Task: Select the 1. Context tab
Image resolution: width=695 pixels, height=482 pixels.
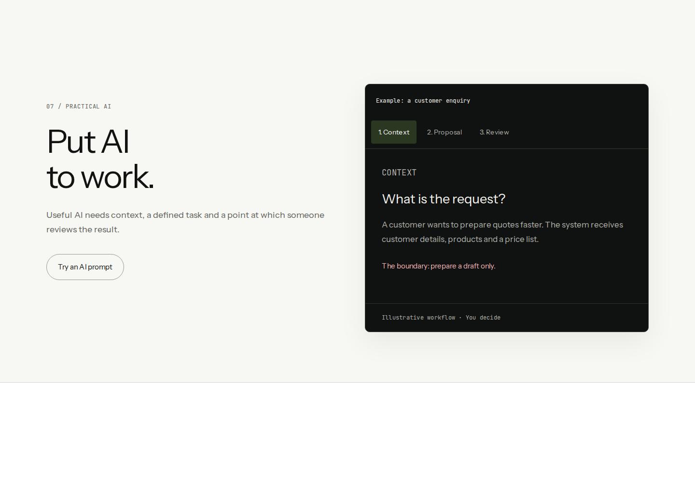Action: click(x=394, y=132)
